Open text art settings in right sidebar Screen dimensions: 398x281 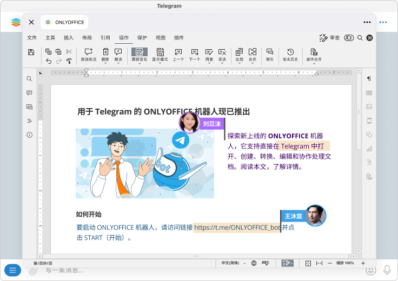[369, 162]
